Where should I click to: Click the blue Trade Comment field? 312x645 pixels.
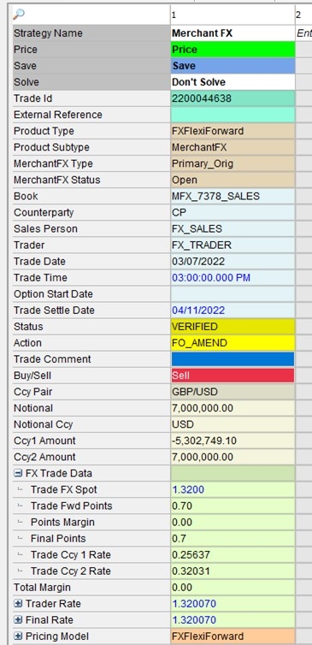tap(233, 359)
